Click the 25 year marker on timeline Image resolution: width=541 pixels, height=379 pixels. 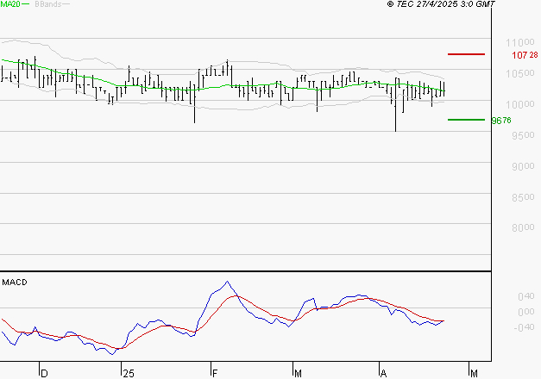(x=128, y=372)
